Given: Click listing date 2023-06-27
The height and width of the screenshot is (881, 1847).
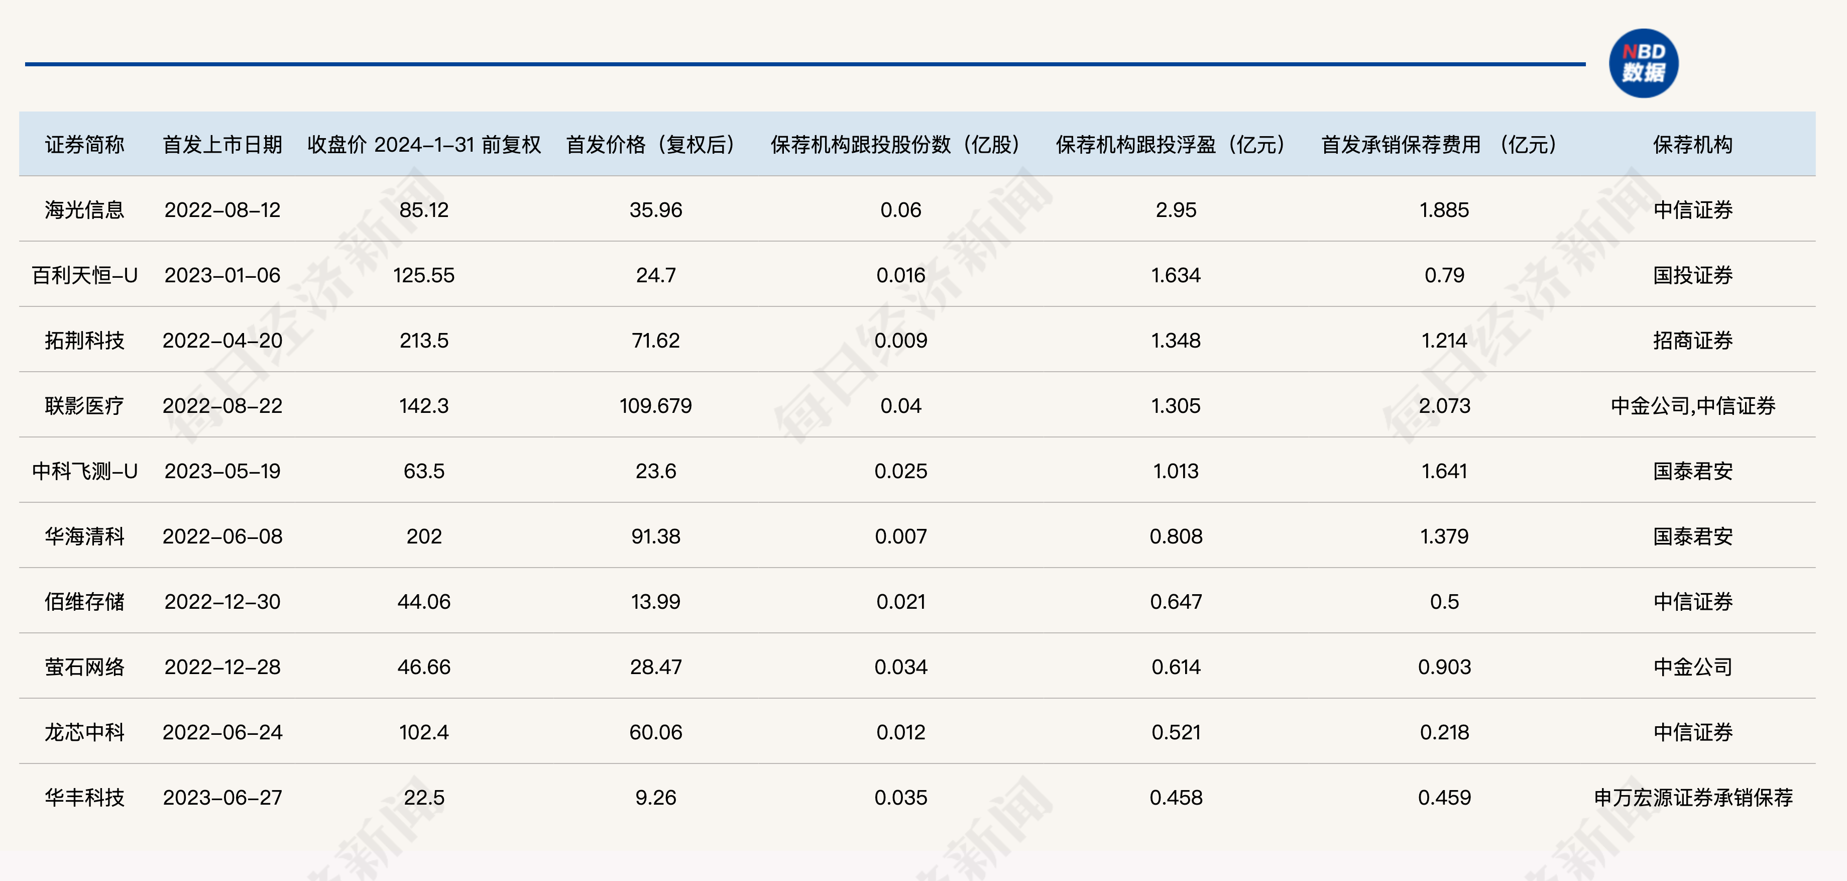Looking at the screenshot, I should click(x=222, y=798).
